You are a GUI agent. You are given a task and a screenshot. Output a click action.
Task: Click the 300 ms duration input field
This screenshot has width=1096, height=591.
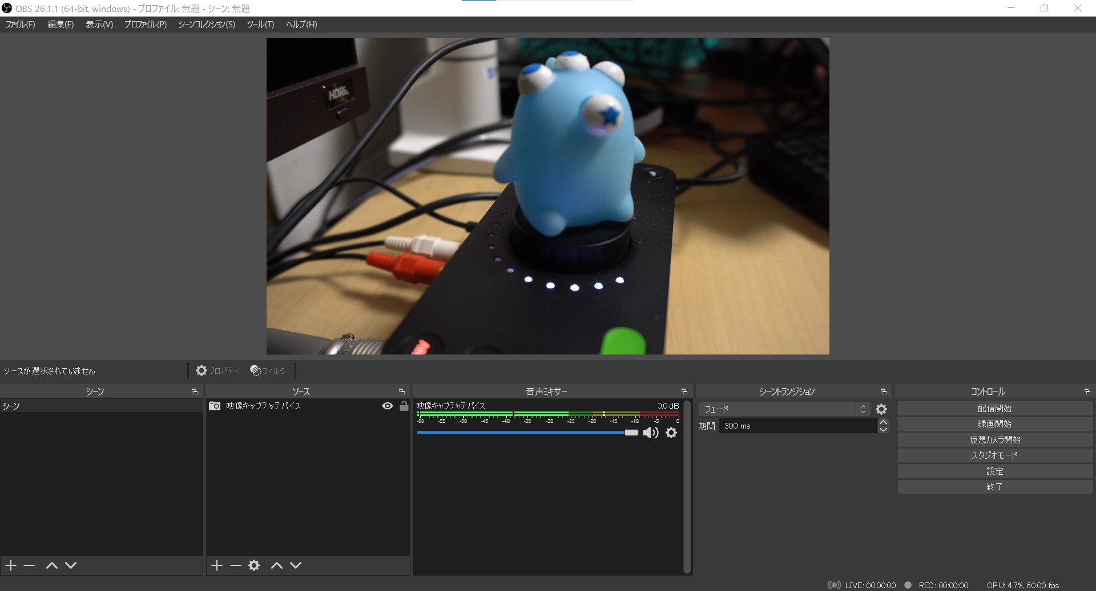[799, 426]
